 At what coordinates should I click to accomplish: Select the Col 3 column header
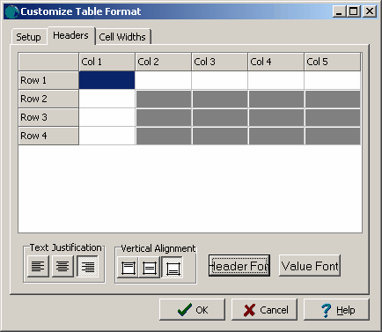tap(219, 62)
